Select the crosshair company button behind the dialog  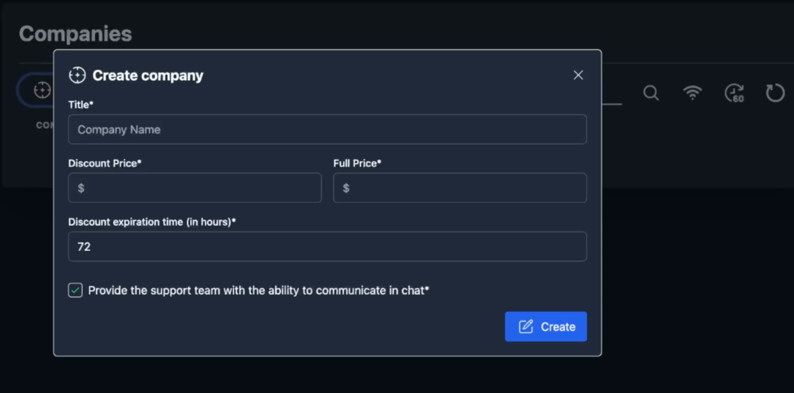[x=42, y=90]
